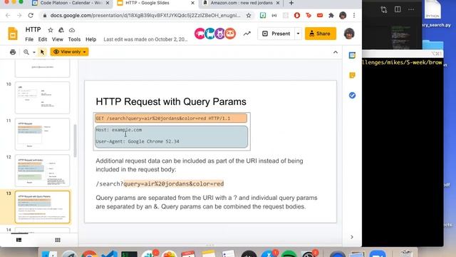Switch to the Amazon new red jordans tab
This screenshot has height=257, width=456.
tap(241, 3)
